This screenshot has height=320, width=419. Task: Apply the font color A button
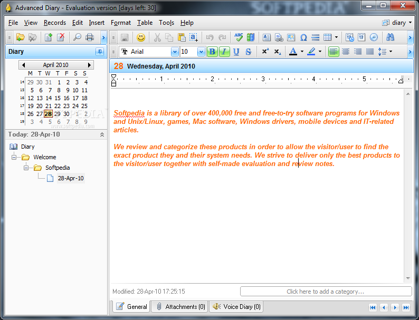pos(293,52)
